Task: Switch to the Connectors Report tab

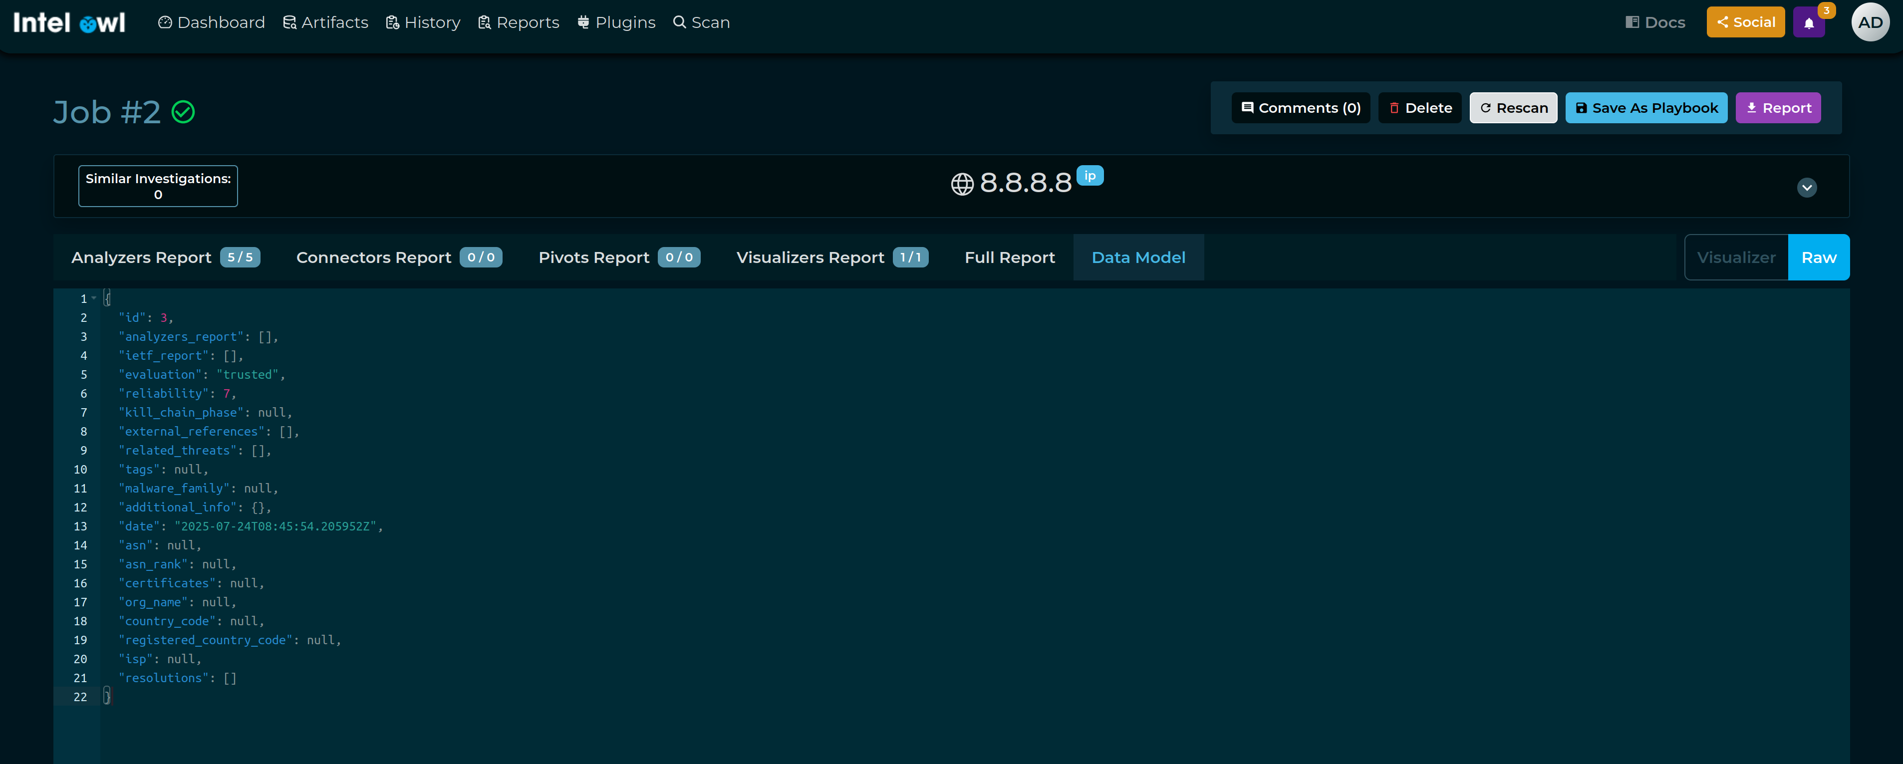Action: 399,257
